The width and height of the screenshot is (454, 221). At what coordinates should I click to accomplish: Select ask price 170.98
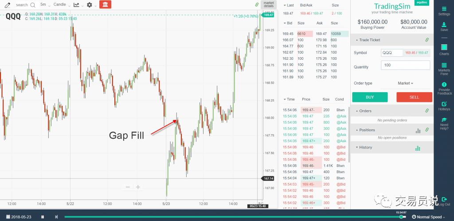(x=321, y=40)
